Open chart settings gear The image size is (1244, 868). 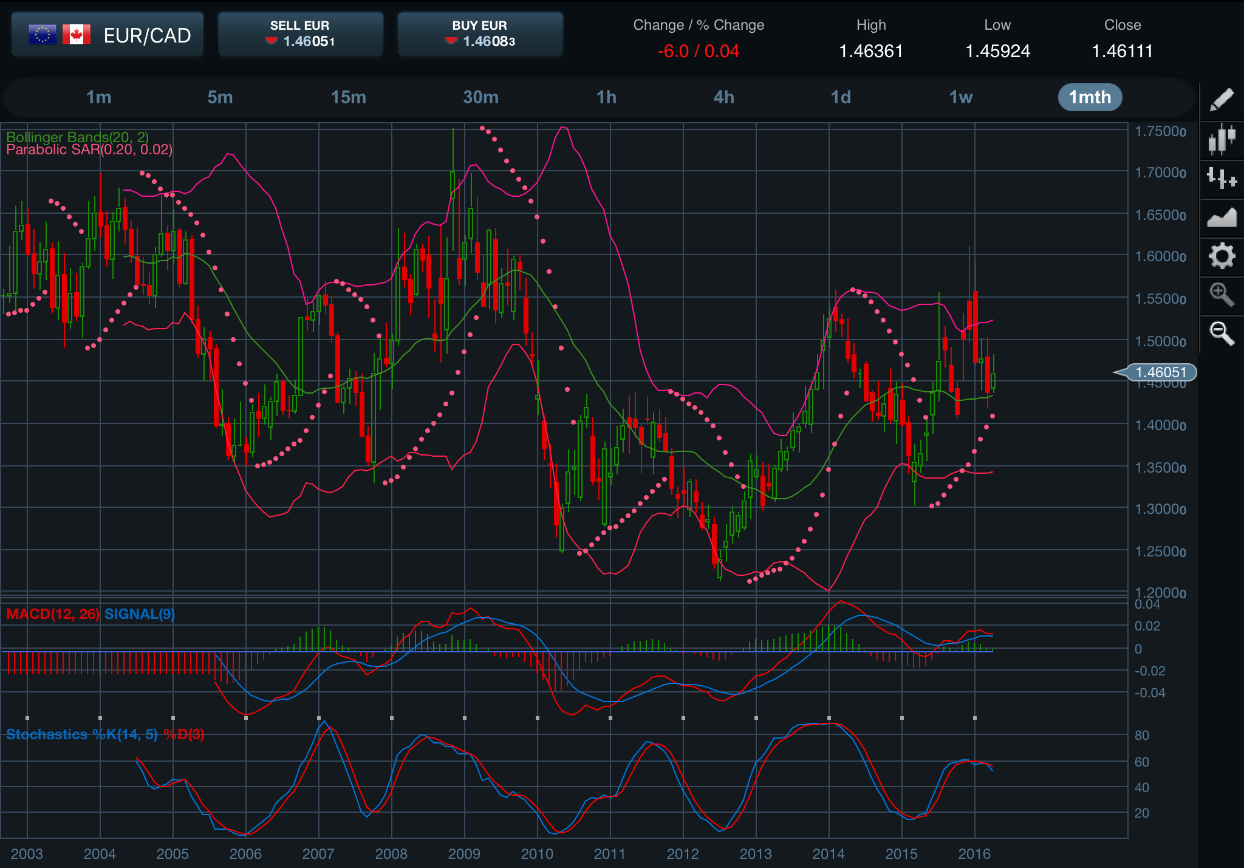(x=1222, y=256)
